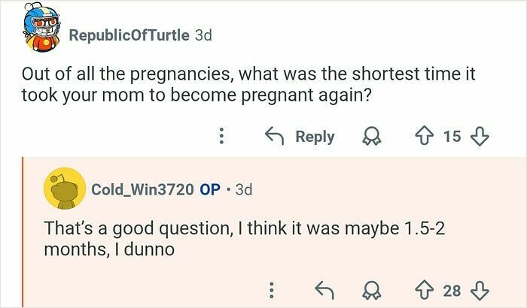527x308 pixels.
Task: Click the 28 vote score on the reply
Action: [452, 290]
